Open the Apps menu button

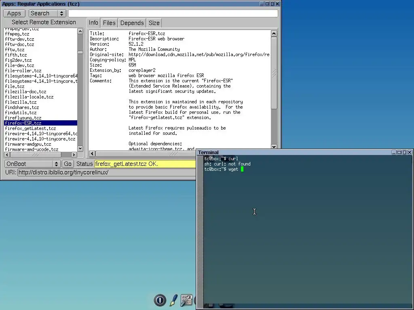tap(14, 13)
